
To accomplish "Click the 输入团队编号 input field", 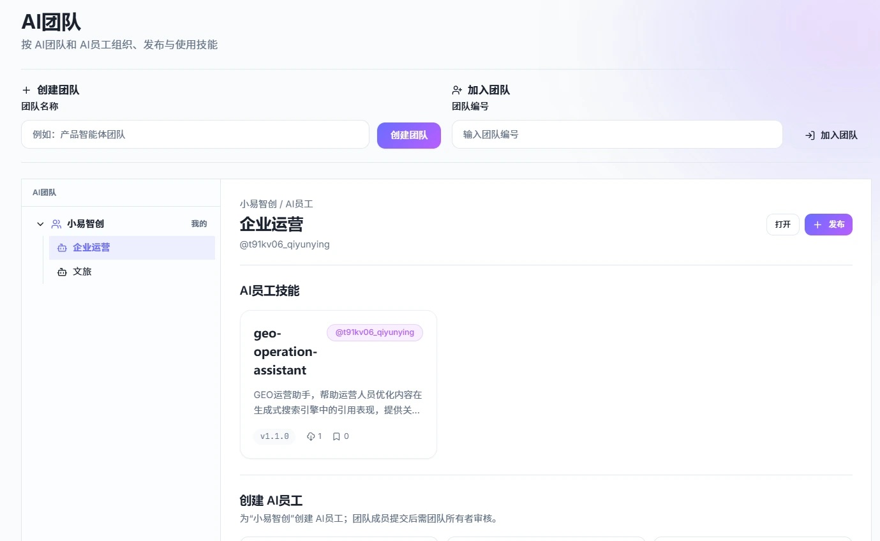I will click(617, 135).
